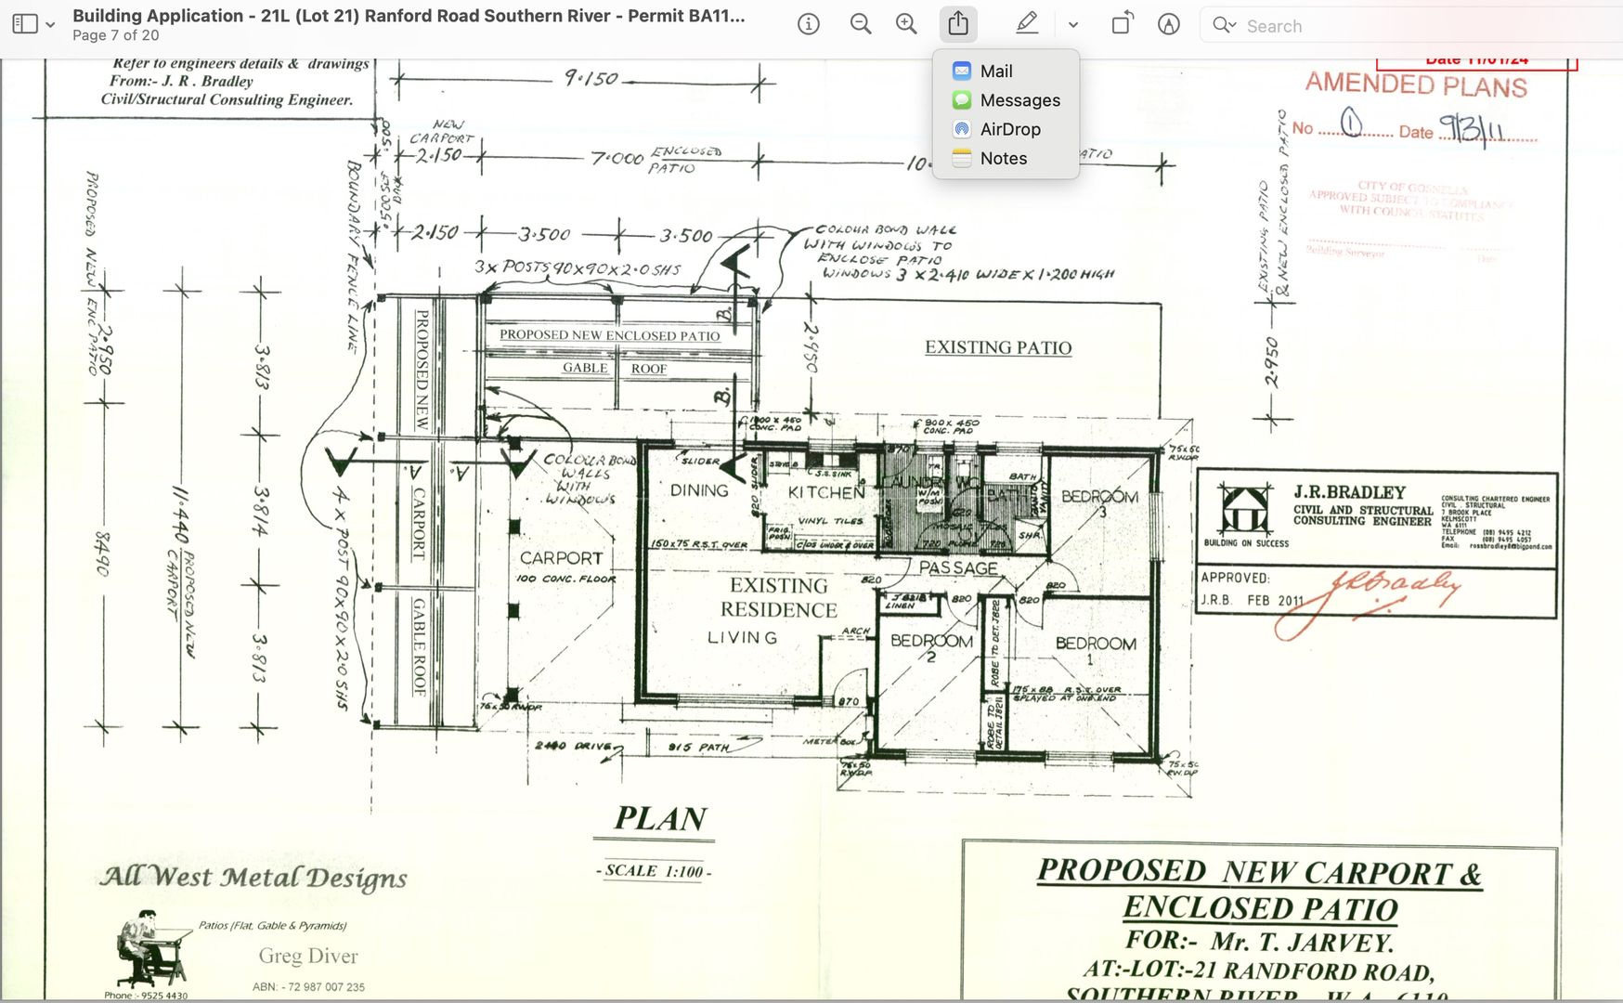This screenshot has width=1623, height=1003.
Task: Click the 'PLAN' heading
Action: click(660, 818)
